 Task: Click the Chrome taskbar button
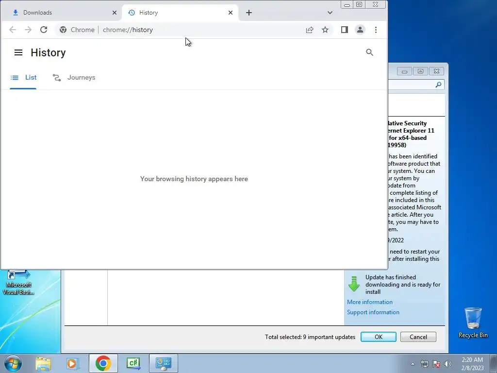coord(103,363)
